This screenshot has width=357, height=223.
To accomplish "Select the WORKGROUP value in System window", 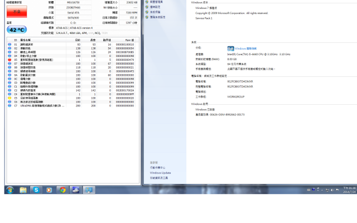I will [235, 96].
